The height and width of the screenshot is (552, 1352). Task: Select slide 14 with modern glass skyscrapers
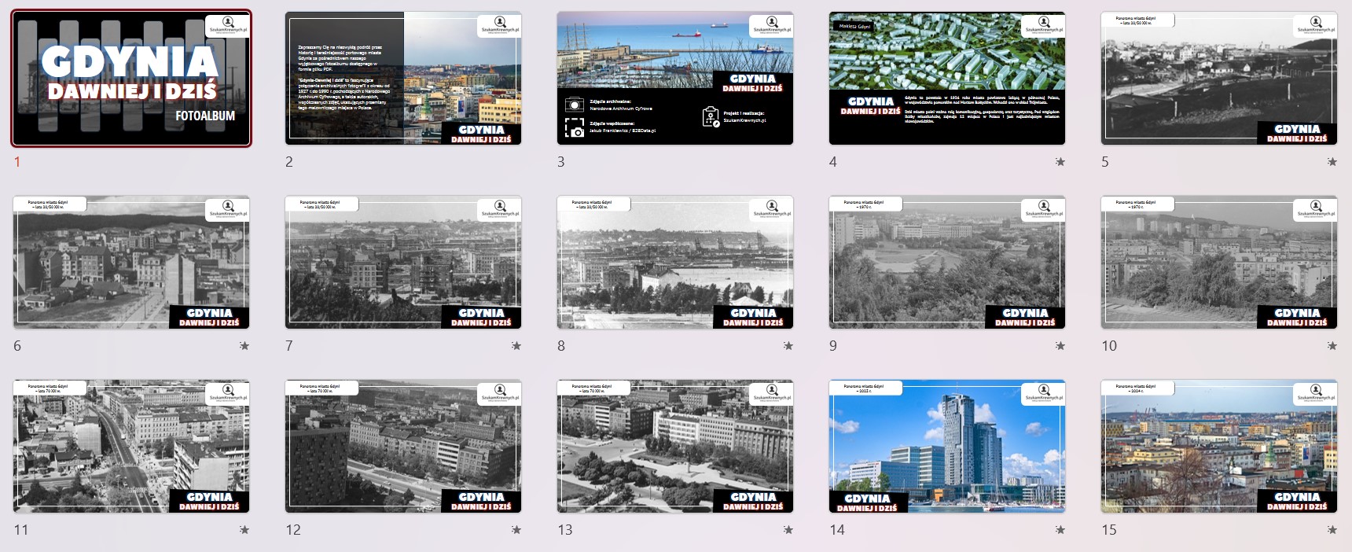pos(946,447)
